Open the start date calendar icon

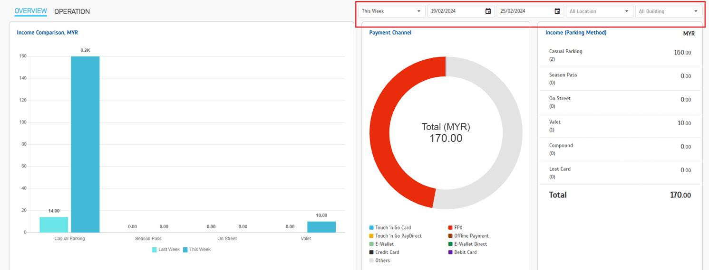click(x=488, y=11)
